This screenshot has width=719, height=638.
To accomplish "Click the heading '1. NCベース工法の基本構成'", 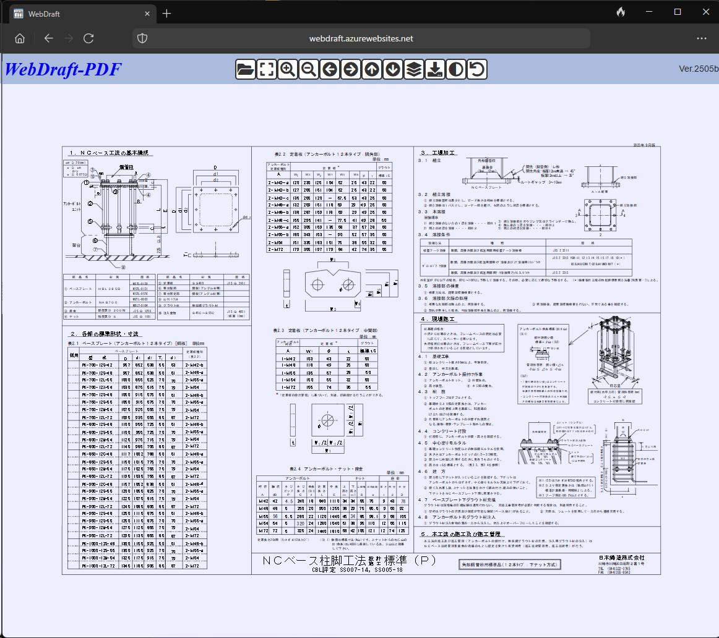I will [x=109, y=153].
